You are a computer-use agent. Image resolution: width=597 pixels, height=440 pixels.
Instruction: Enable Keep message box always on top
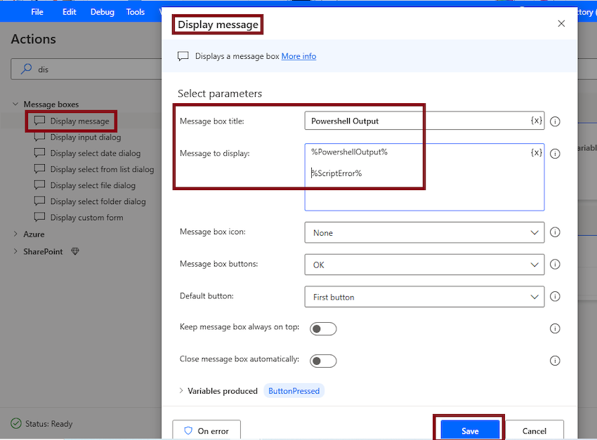324,328
